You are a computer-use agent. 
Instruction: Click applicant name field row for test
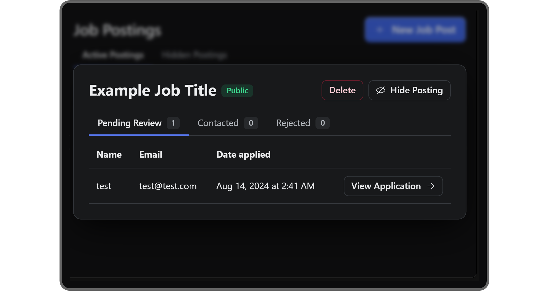click(103, 186)
